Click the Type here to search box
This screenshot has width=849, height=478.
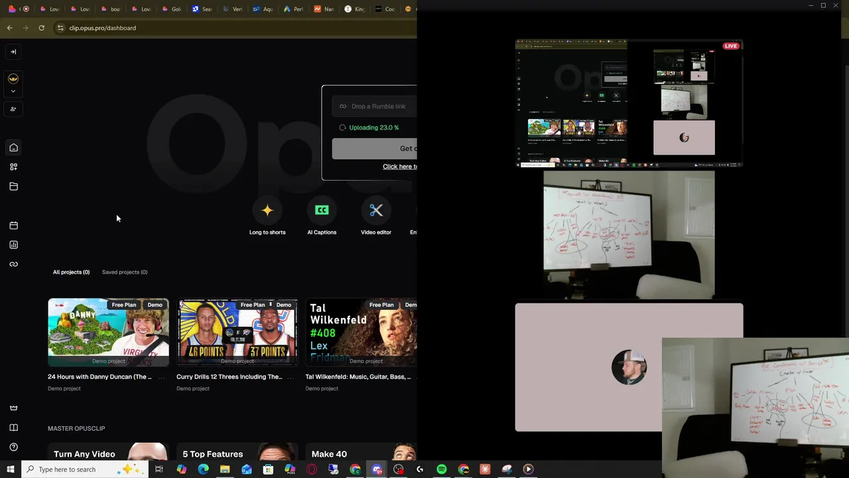85,469
